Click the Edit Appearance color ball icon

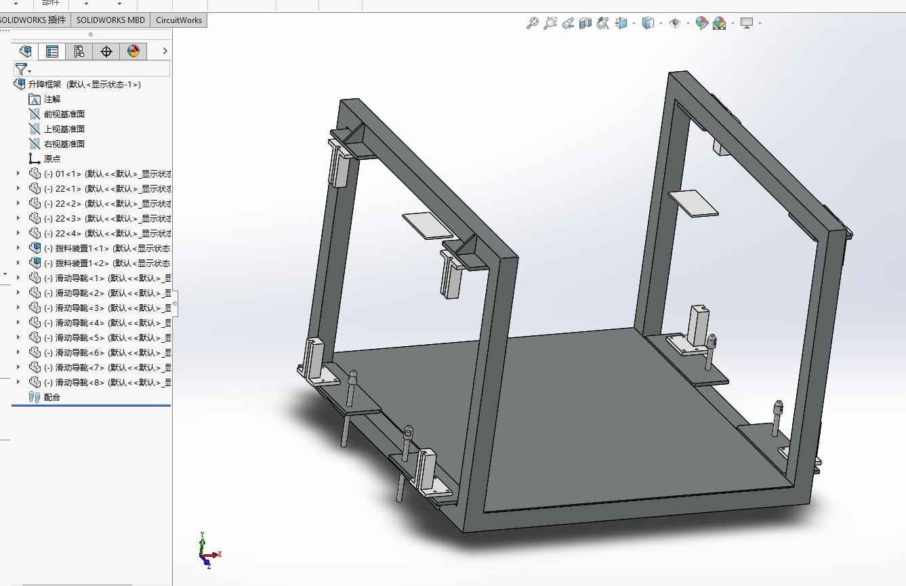coord(702,23)
